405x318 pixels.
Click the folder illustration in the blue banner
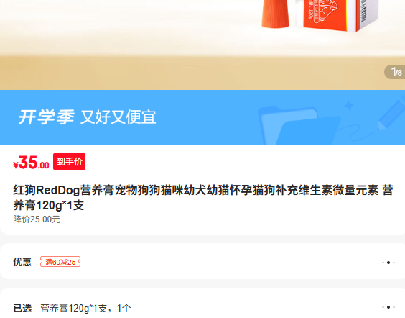coord(299,125)
